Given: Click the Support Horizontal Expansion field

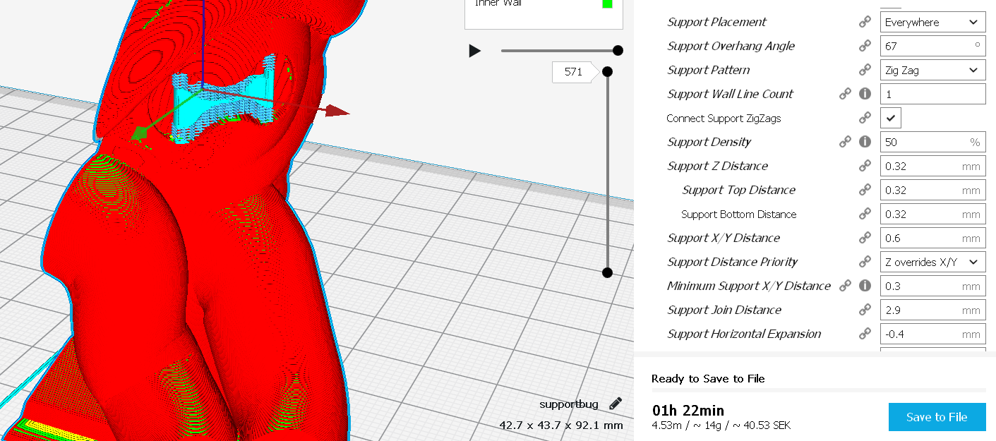Looking at the screenshot, I should [x=932, y=334].
